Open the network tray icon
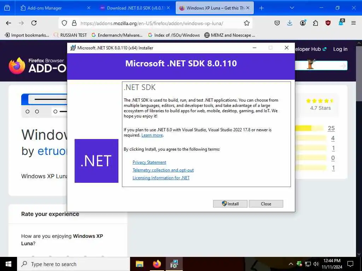This screenshot has width=362, height=271. point(308,264)
